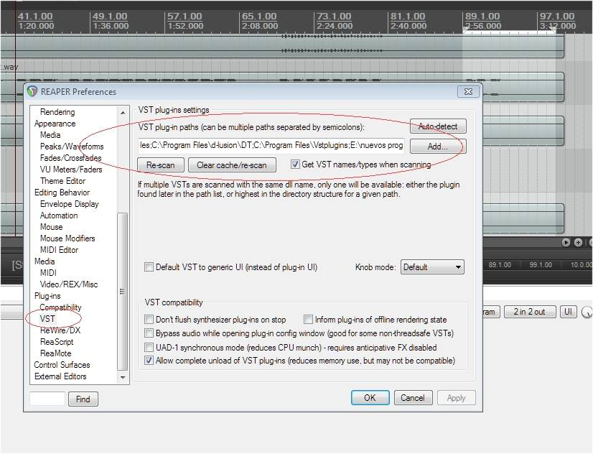The width and height of the screenshot is (593, 454).
Task: Click the preferences tree scrollbar thumb
Action: 123,292
